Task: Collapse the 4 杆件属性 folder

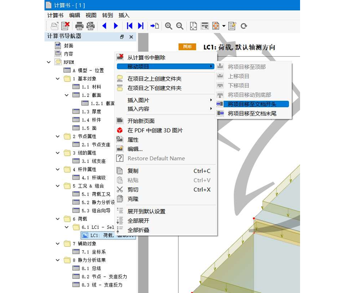Action: pyautogui.click(x=58, y=169)
